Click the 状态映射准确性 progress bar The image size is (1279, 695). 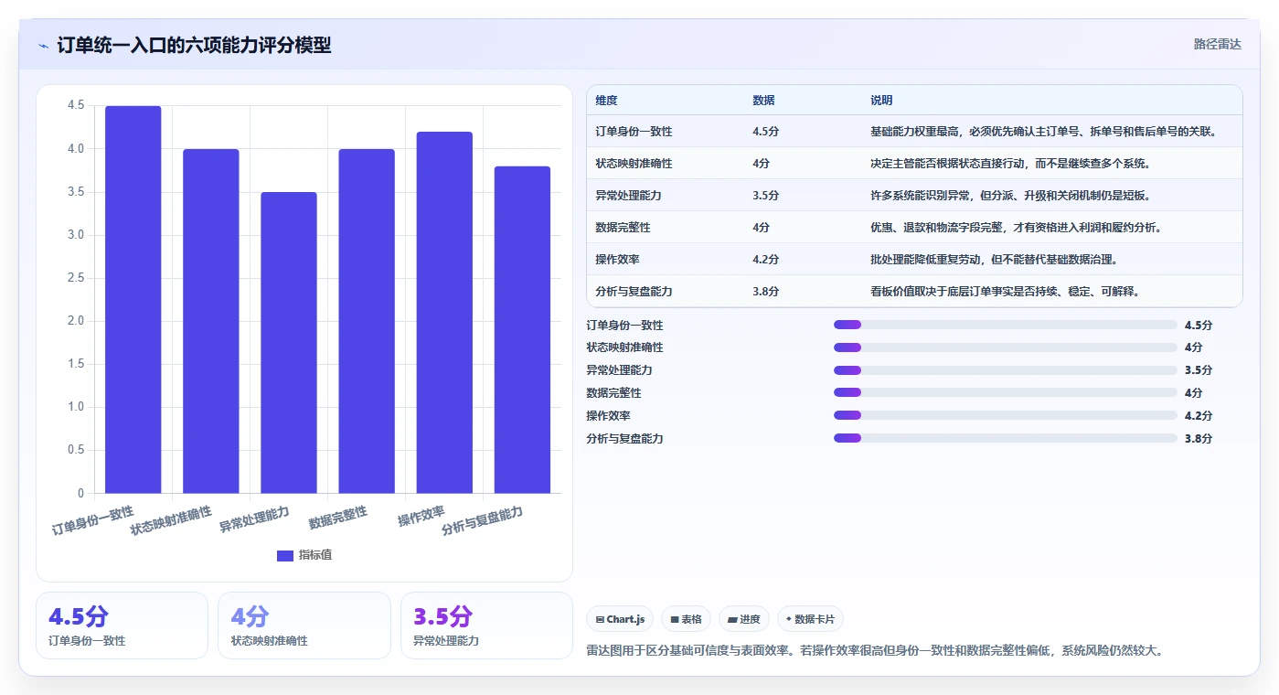[x=1005, y=347]
